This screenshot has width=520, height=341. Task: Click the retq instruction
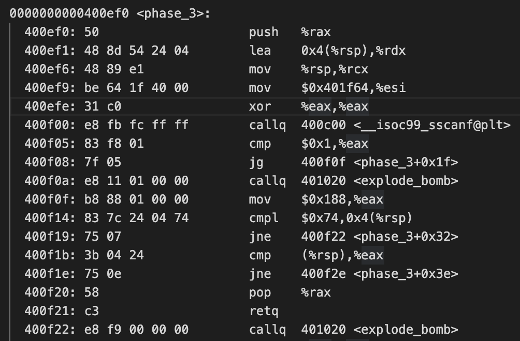[x=263, y=311]
